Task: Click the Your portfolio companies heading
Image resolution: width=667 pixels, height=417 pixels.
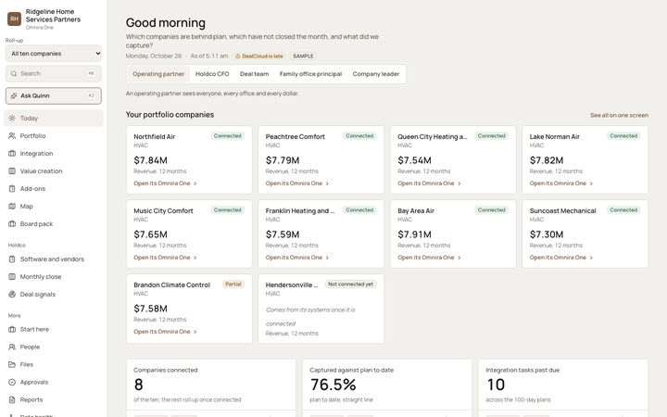Action: tap(170, 115)
